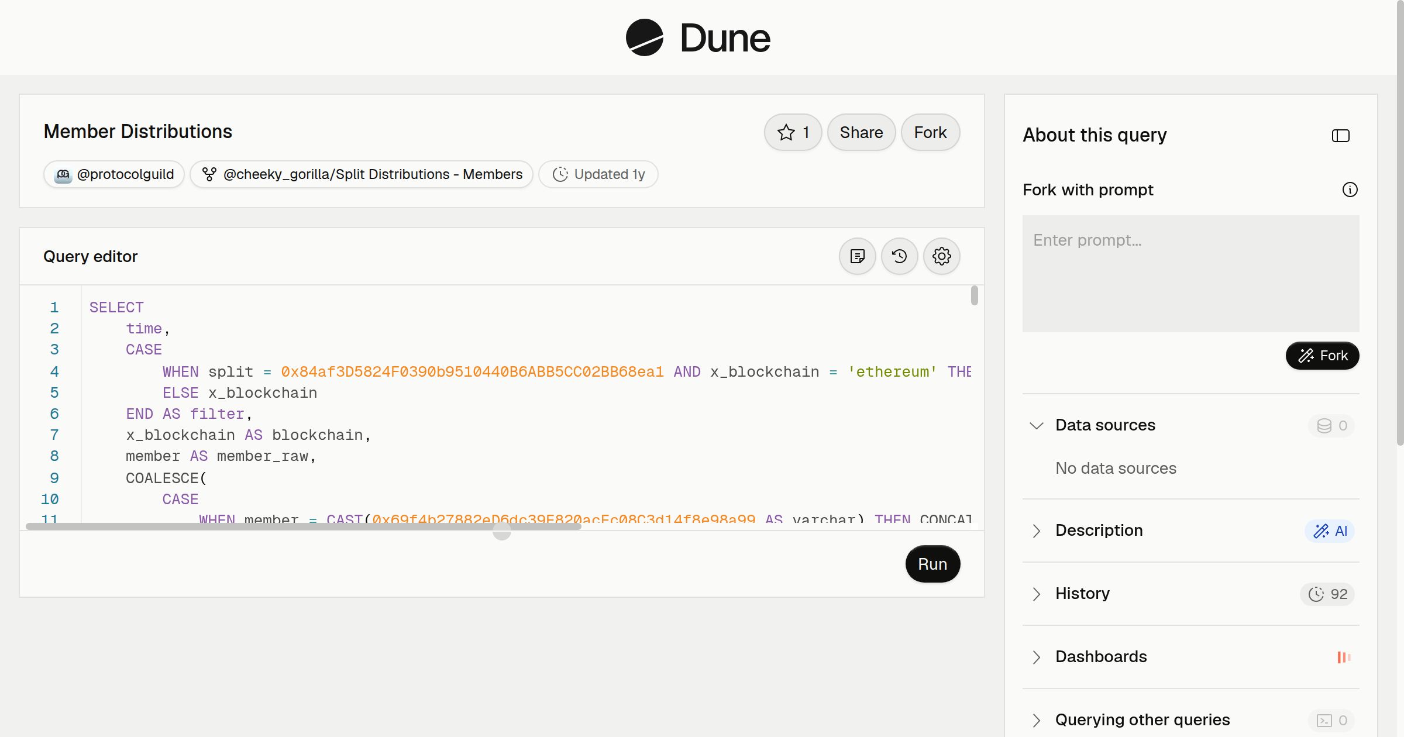Click the 'ethereum' string on line 4
1404x737 pixels.
pos(892,372)
